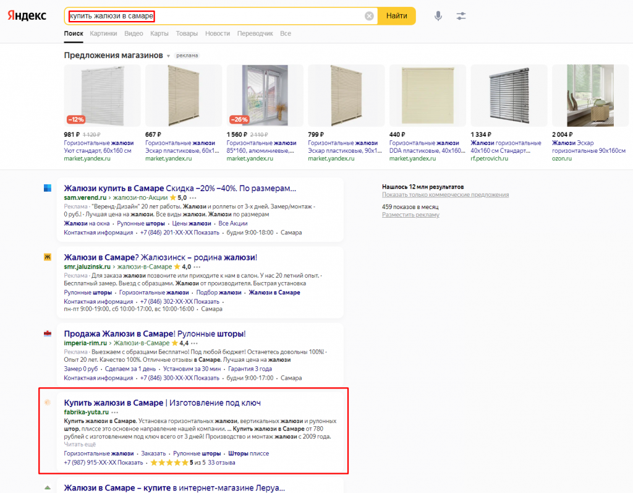The width and height of the screenshot is (633, 493).
Task: Open Купить жалюзи в Самаре Изготовление result
Action: [x=163, y=403]
